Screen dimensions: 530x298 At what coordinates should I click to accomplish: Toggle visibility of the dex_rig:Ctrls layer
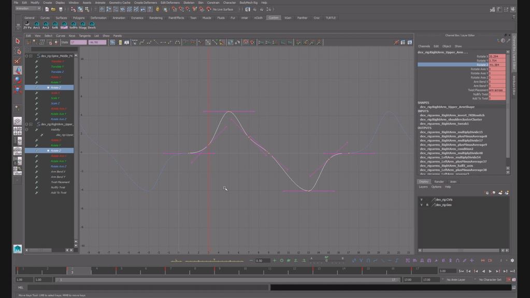(421, 199)
